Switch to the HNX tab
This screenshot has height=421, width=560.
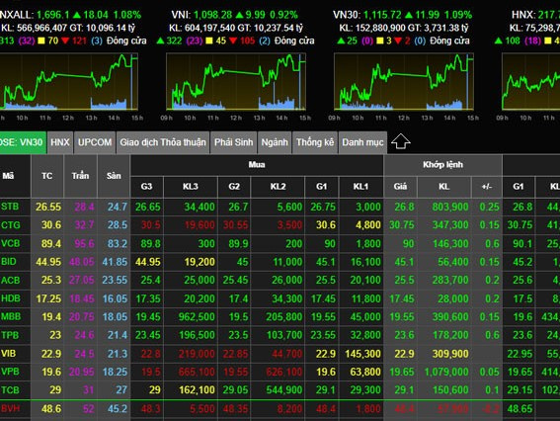pos(60,142)
